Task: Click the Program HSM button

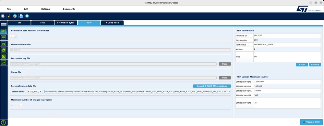Action: [x=311, y=122]
